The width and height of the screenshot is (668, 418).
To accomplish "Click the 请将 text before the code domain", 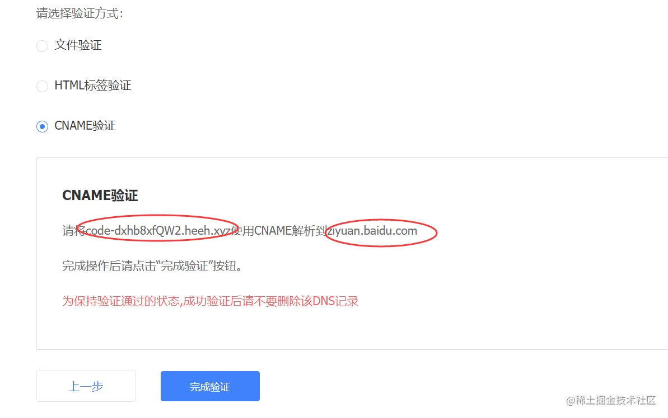I will point(74,231).
